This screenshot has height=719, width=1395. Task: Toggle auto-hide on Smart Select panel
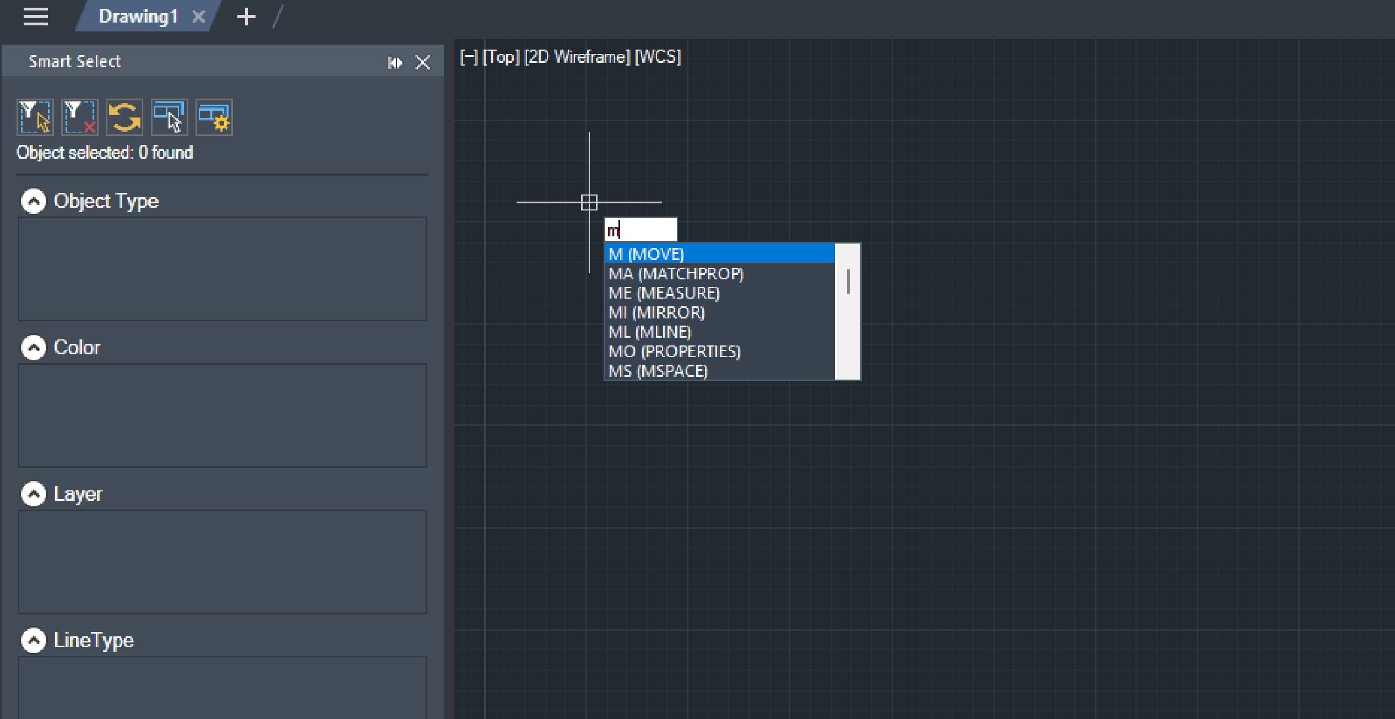(x=395, y=63)
